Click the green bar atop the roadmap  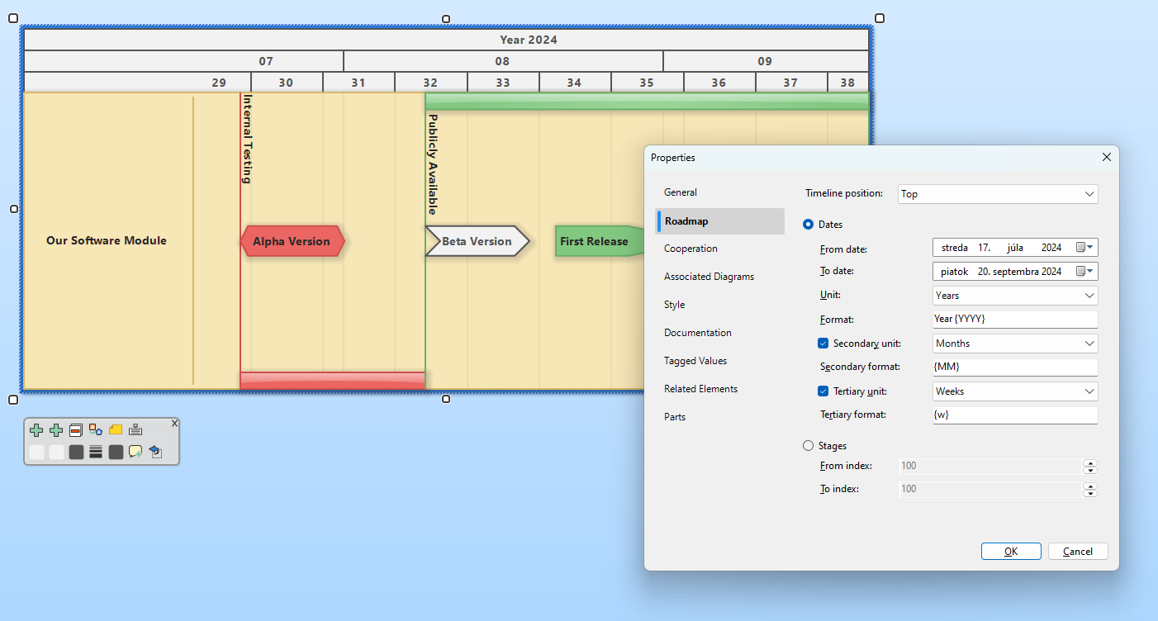point(647,102)
